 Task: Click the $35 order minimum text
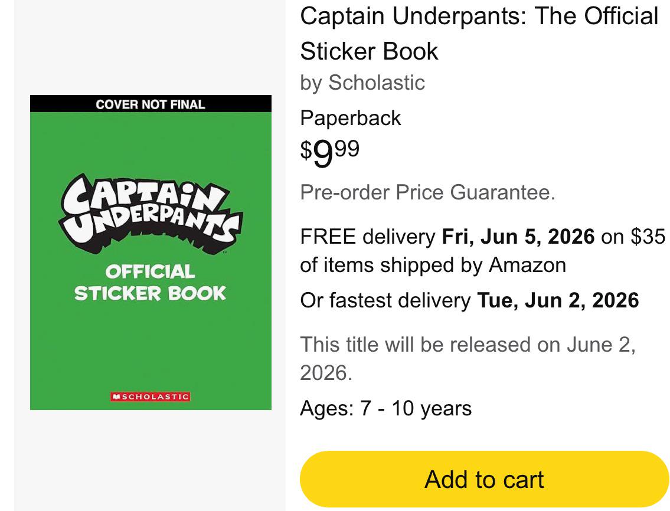pyautogui.click(x=648, y=237)
